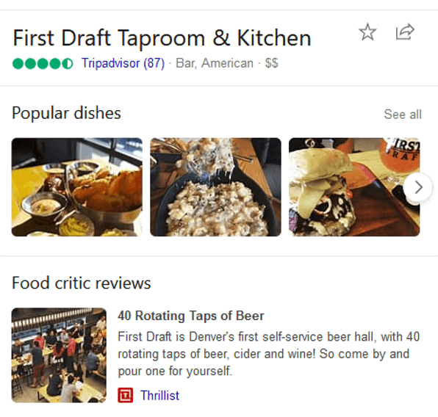Click the 40 Rotating Taps of Beer headline
The height and width of the screenshot is (417, 438).
[x=191, y=316]
